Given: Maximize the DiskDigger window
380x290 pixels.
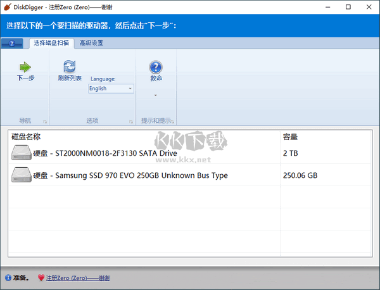Looking at the screenshot, I should click(348, 7).
